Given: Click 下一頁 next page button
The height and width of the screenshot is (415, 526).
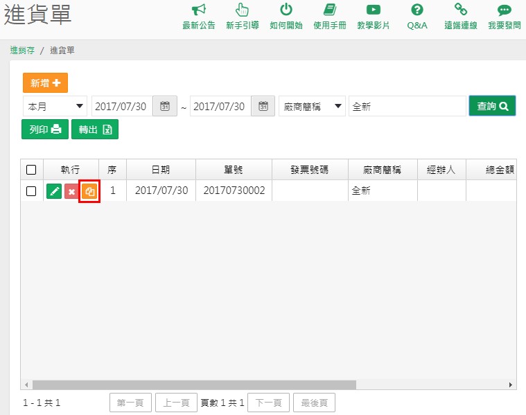Looking at the screenshot, I should [x=268, y=403].
